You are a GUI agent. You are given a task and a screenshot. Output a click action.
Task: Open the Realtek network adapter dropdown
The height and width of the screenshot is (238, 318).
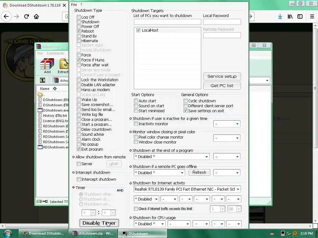[187, 189]
